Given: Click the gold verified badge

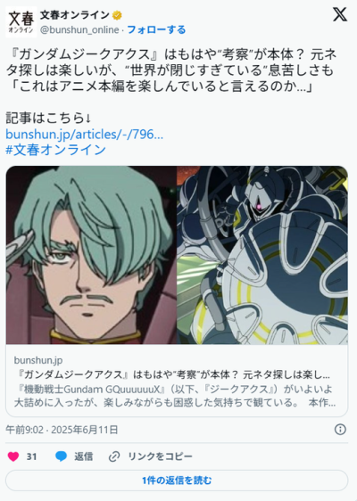Looking at the screenshot, I should 117,15.
